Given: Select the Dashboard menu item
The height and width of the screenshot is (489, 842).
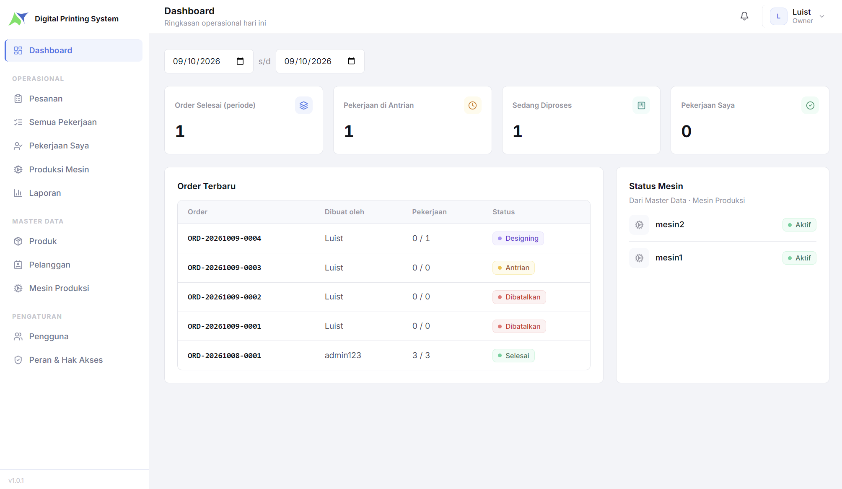Looking at the screenshot, I should [x=74, y=50].
